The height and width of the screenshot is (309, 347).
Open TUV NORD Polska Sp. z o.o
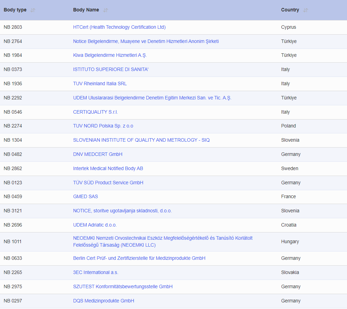103,126
